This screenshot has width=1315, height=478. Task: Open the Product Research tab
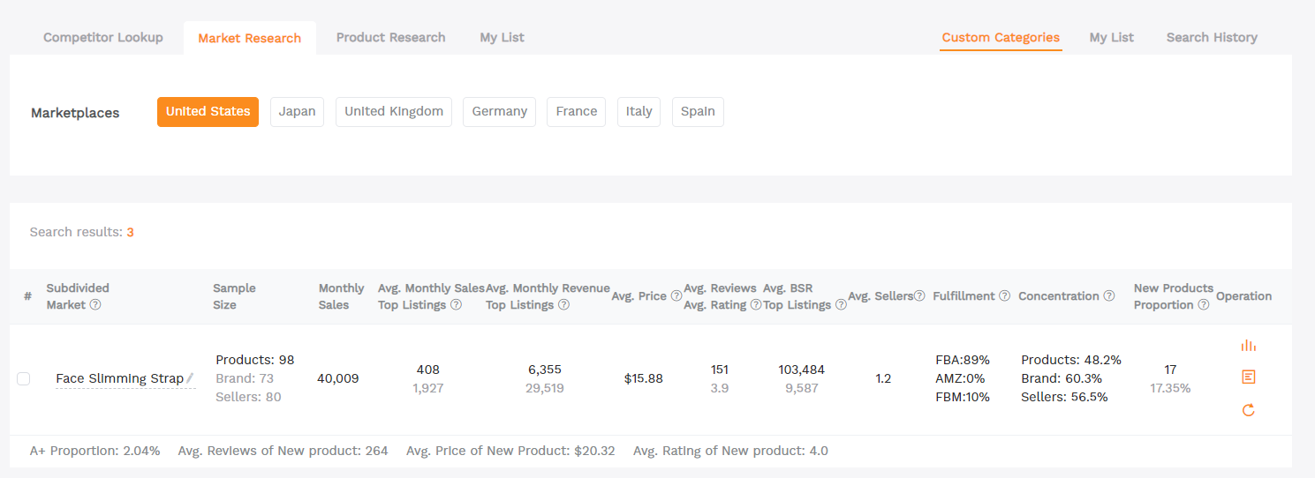point(390,38)
